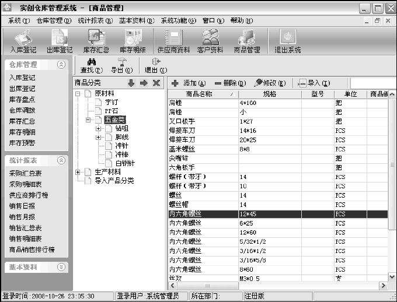Viewport: 397px width, 302px height.
Task: Click the search field beside 导入
Action: (373, 83)
